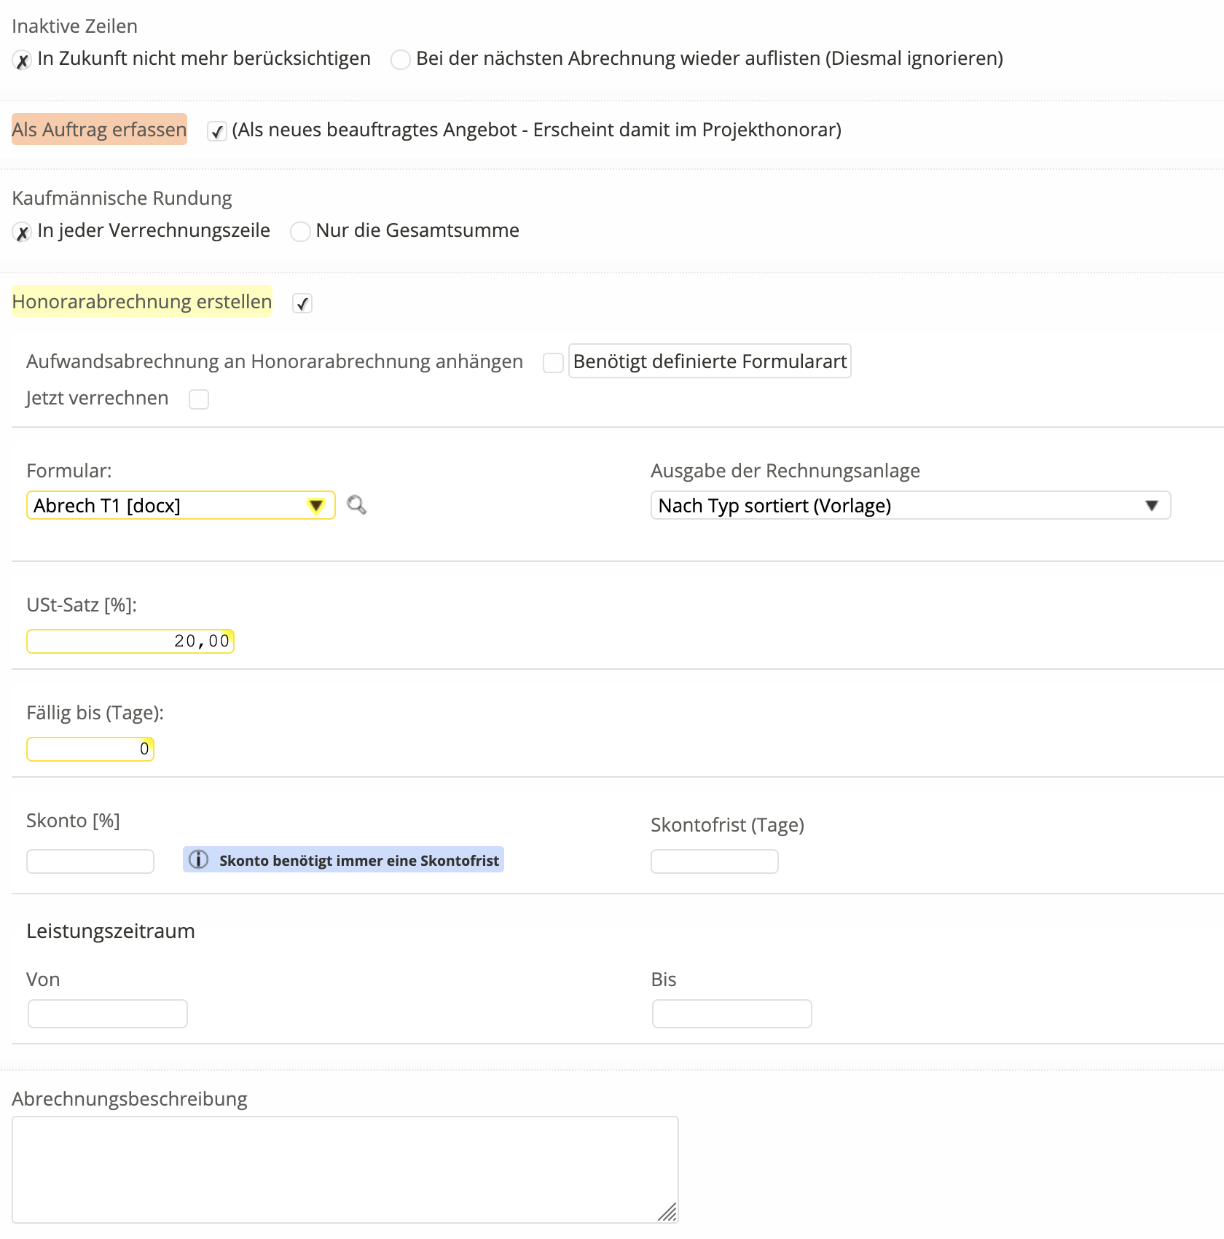Click the Leistungszeitraum 'Von' date field
This screenshot has height=1239, width=1224.
(108, 1014)
